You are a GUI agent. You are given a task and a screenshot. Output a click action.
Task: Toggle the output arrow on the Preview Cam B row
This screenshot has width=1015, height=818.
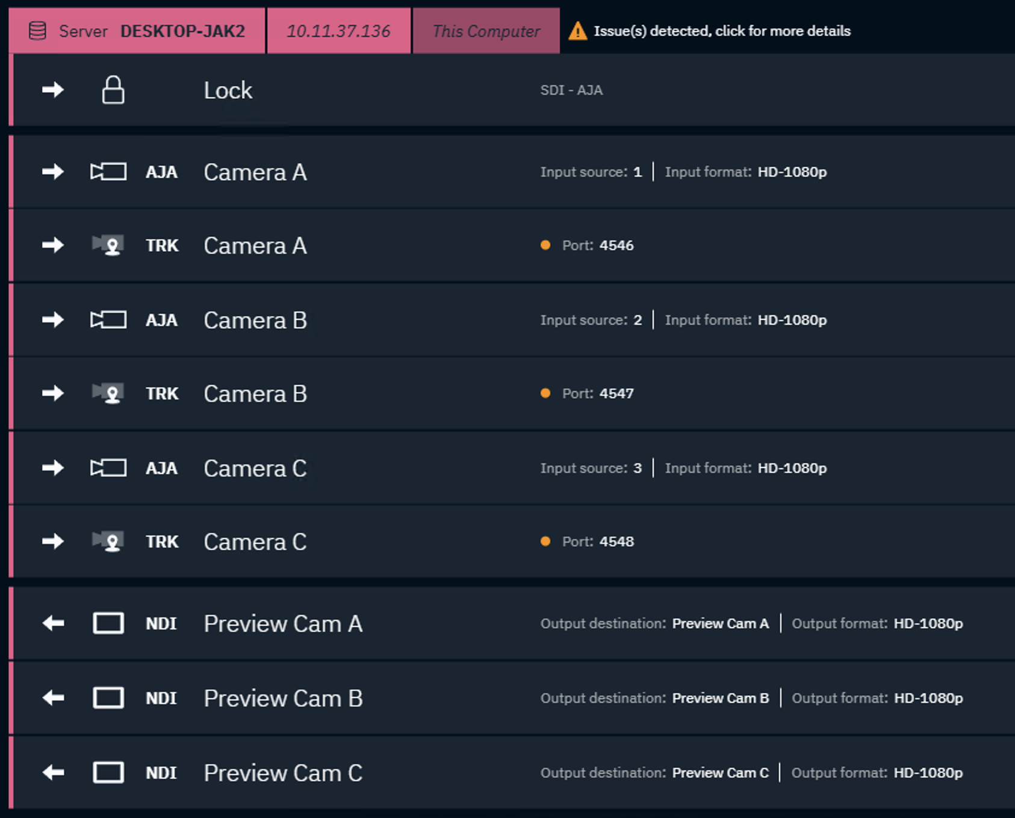pos(53,698)
